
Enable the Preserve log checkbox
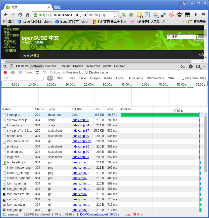64,72
